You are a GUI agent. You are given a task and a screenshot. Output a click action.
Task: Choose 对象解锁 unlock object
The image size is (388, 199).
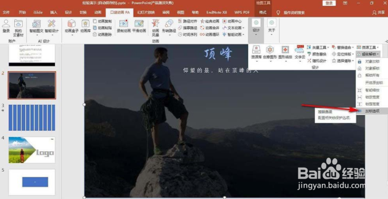pyautogui.click(x=372, y=68)
